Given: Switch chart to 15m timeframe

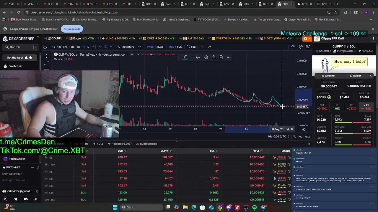Looking at the screenshot, I should 72,47.
